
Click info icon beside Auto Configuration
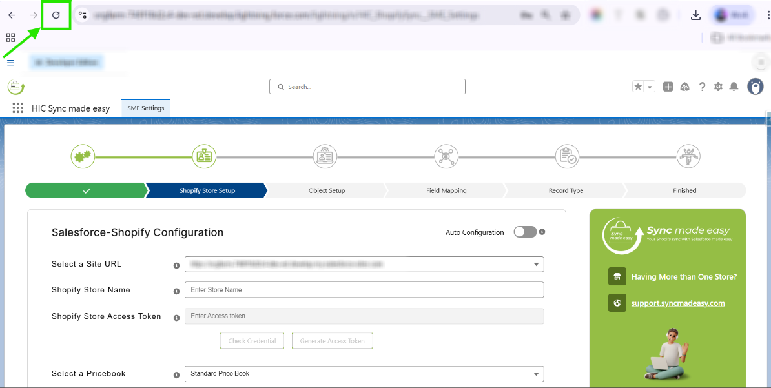542,232
